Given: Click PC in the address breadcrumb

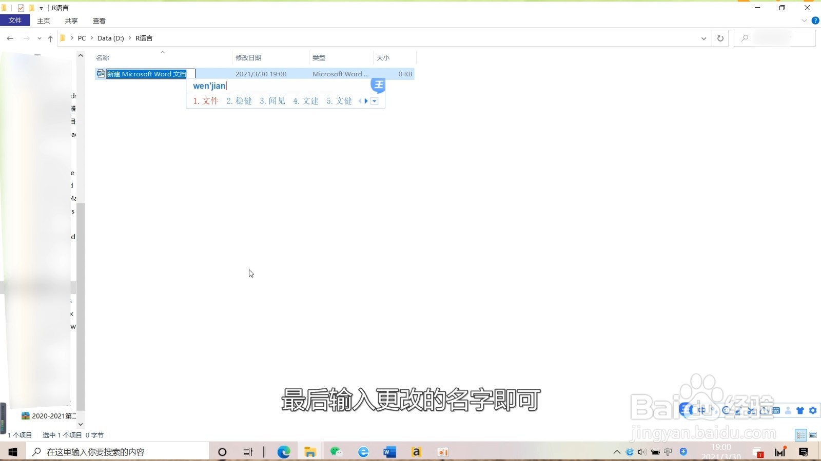Looking at the screenshot, I should 82,38.
